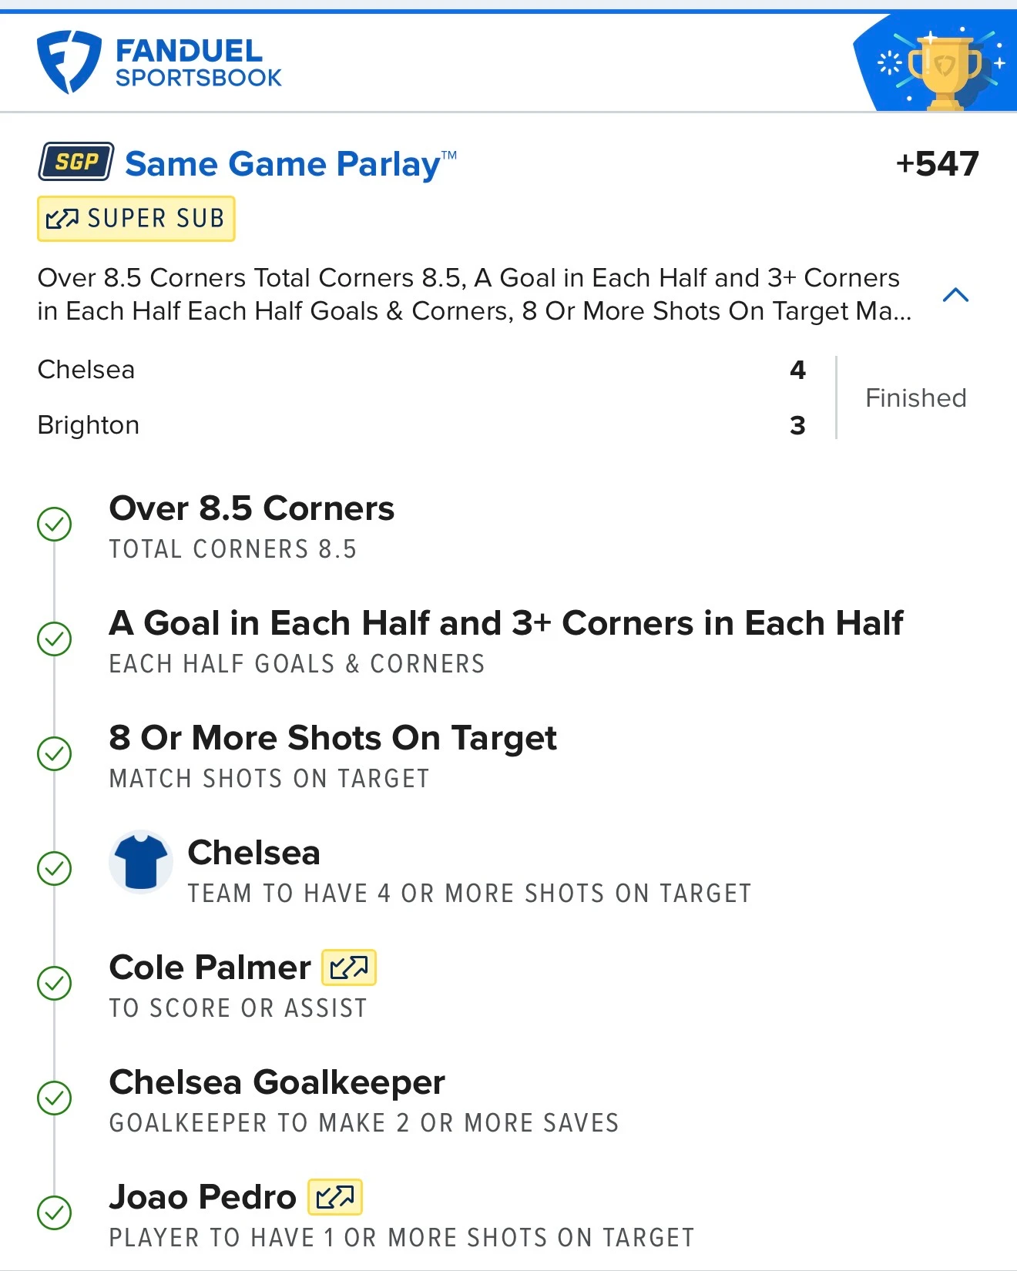
Task: Click the Super Sub icon beside Joao Pedro
Action: pyautogui.click(x=335, y=1197)
